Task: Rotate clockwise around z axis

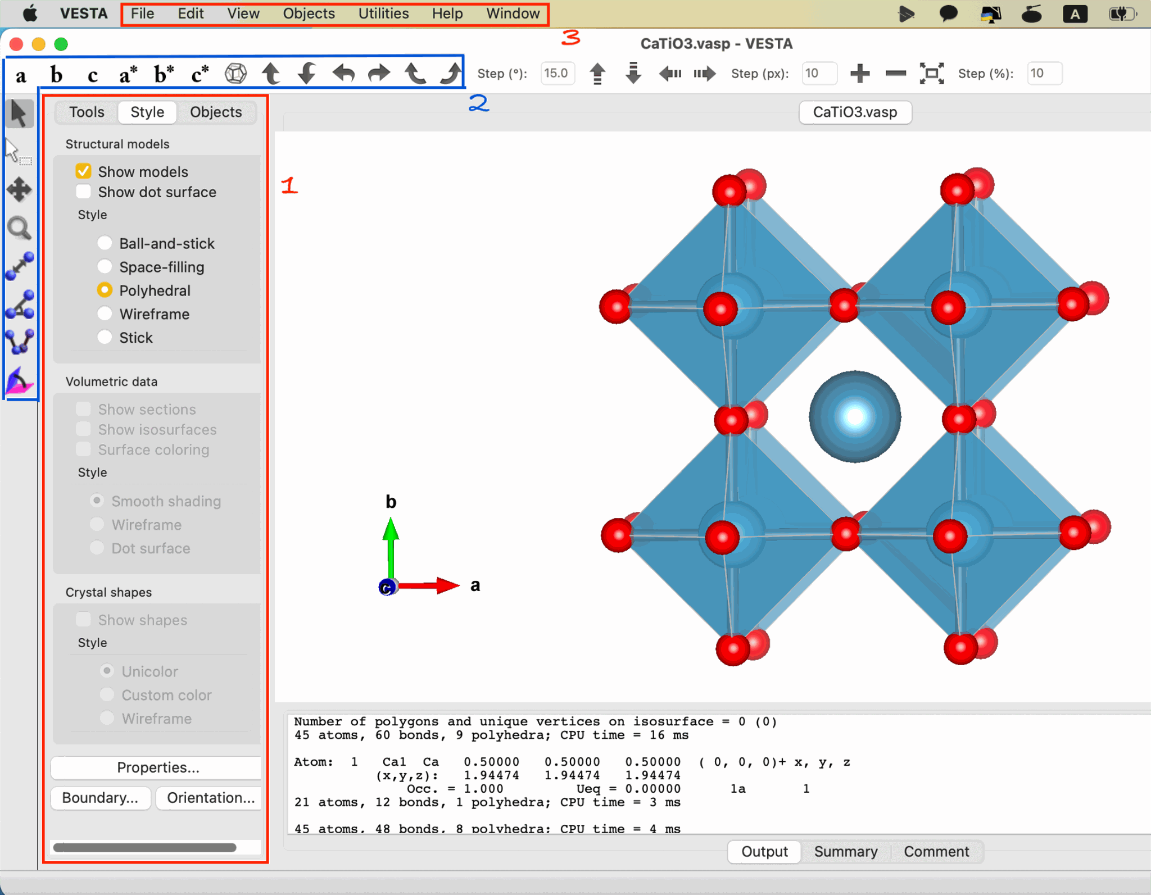Action: [x=451, y=74]
